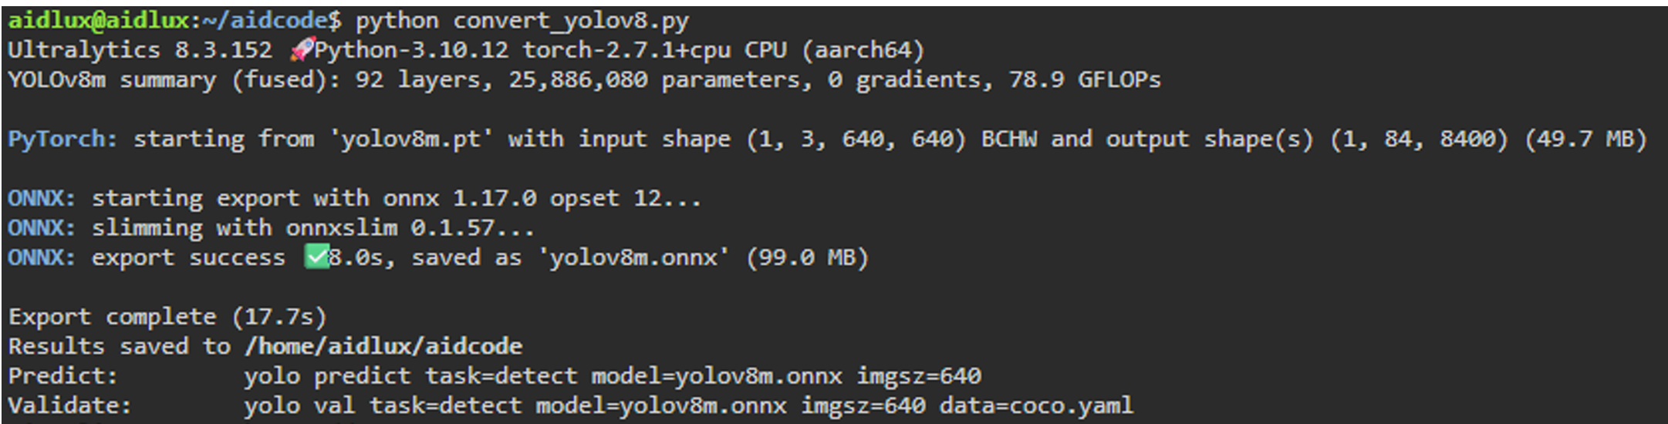Click the ONNX: slimming line label
Image resolution: width=1668 pixels, height=424 pixels.
coord(42,227)
